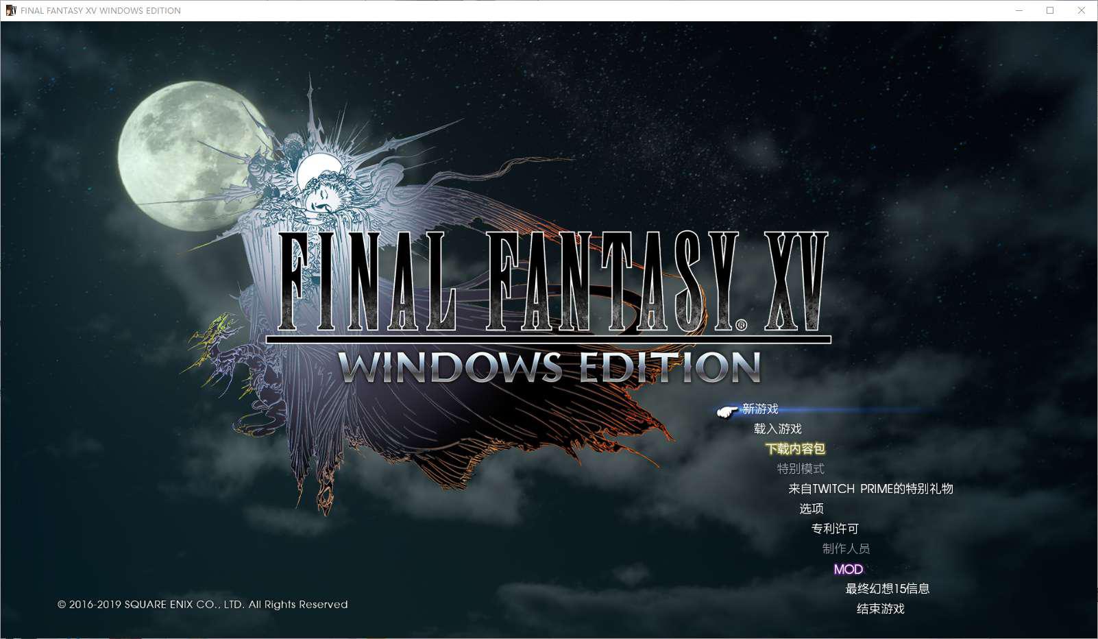This screenshot has height=639, width=1098.
Task: Open 来自TWITCH PRIME的特别礼物
Action: (x=870, y=488)
